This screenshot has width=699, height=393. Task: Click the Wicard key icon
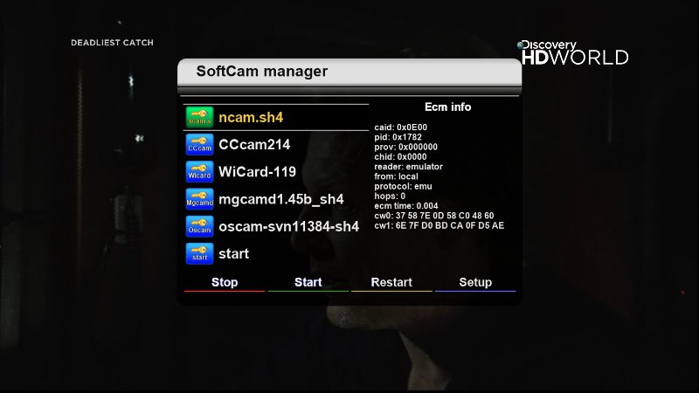[x=199, y=171]
